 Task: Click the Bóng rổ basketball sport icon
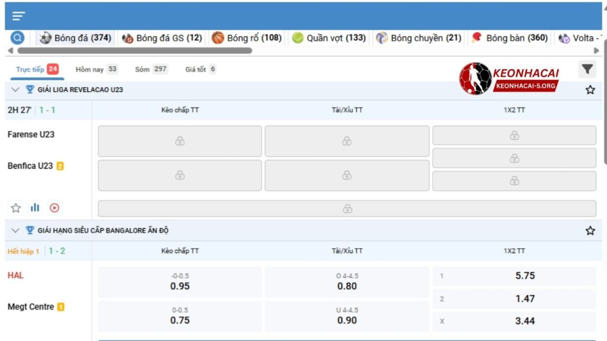218,38
